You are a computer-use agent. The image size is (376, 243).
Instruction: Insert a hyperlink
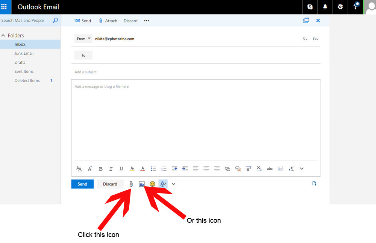[227, 169]
